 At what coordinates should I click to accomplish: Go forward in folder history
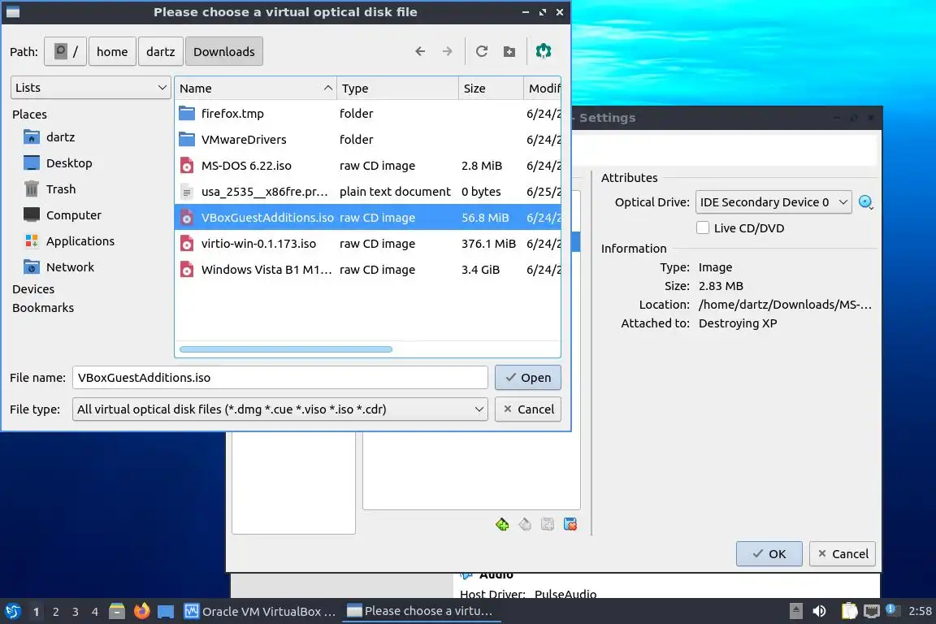[x=447, y=51]
